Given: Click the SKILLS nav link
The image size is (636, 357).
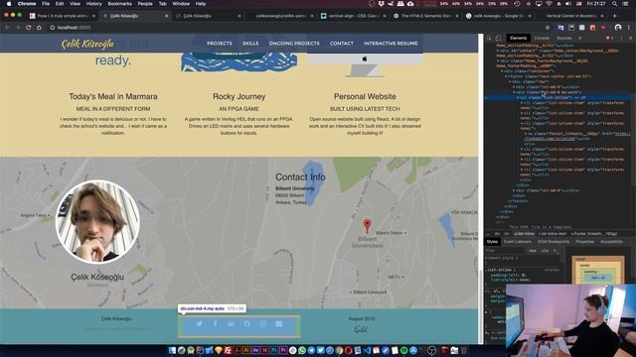Looking at the screenshot, I should (250, 44).
